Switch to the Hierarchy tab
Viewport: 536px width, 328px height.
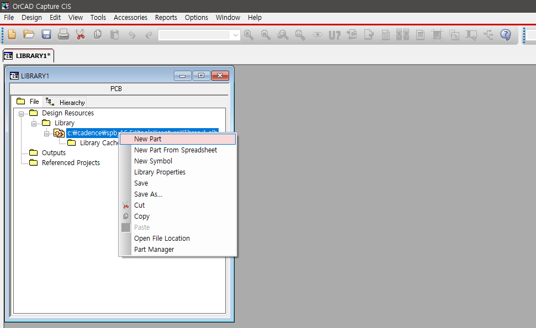tap(65, 102)
